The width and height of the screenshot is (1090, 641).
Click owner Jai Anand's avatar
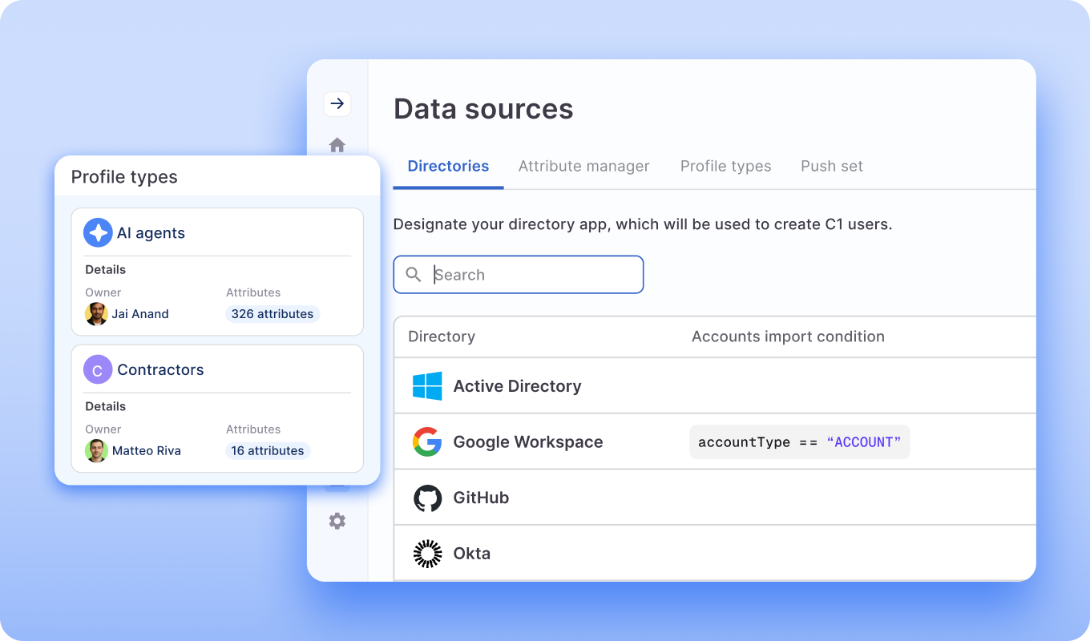pos(96,314)
